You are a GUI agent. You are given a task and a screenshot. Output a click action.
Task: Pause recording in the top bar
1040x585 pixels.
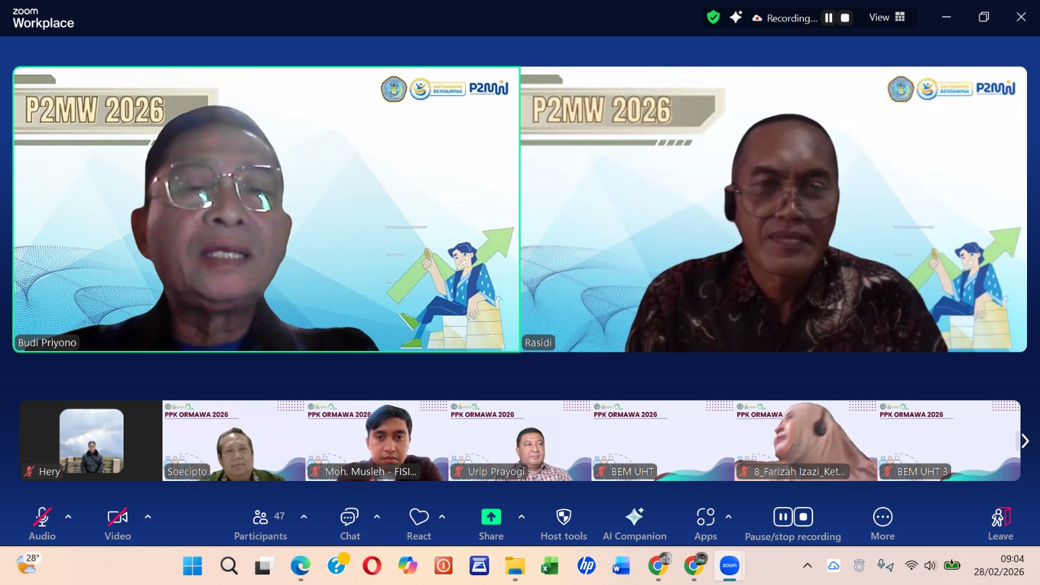pos(829,18)
